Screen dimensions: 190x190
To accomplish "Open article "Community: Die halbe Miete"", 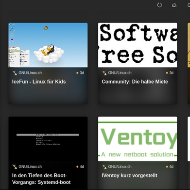I will (135, 82).
